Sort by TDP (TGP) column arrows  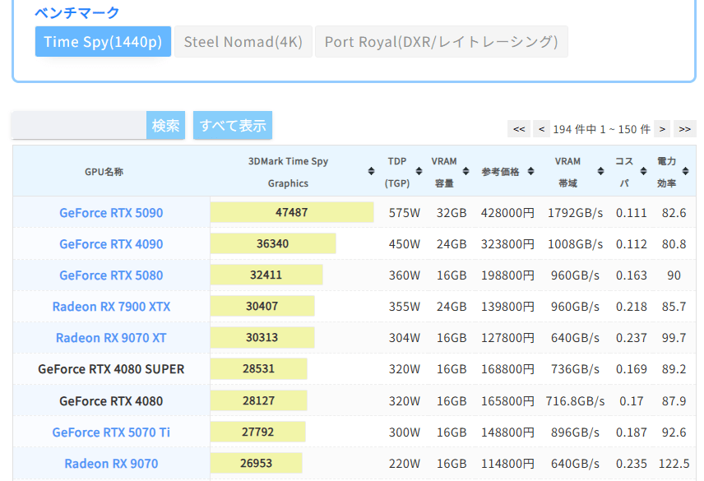pos(419,171)
